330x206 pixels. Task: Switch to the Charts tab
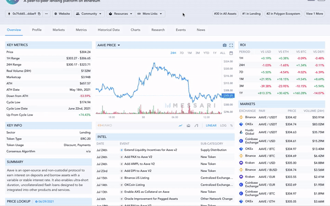pyautogui.click(x=135, y=30)
